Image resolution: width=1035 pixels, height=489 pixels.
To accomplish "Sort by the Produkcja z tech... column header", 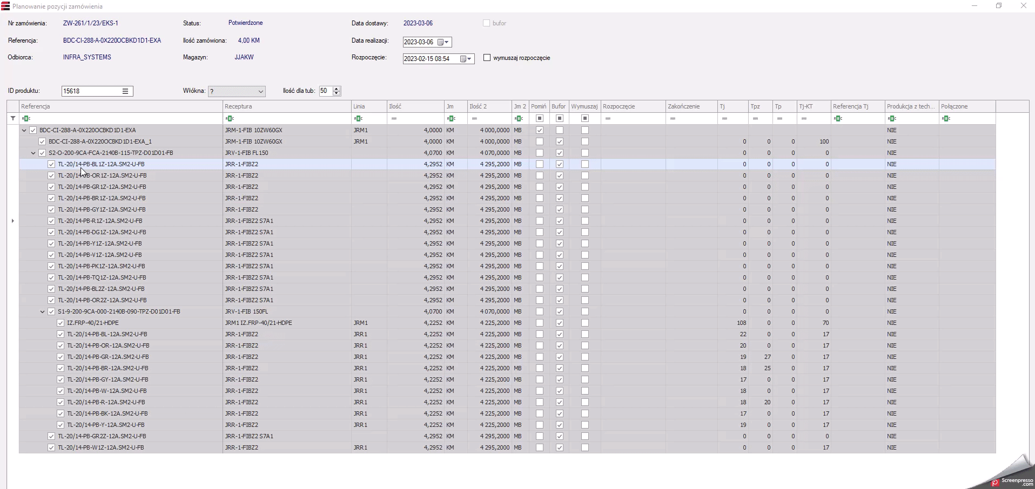I will click(x=912, y=106).
